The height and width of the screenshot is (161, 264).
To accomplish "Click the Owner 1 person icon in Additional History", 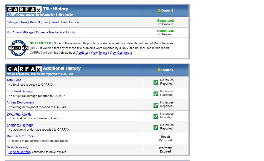I will pyautogui.click(x=159, y=70).
